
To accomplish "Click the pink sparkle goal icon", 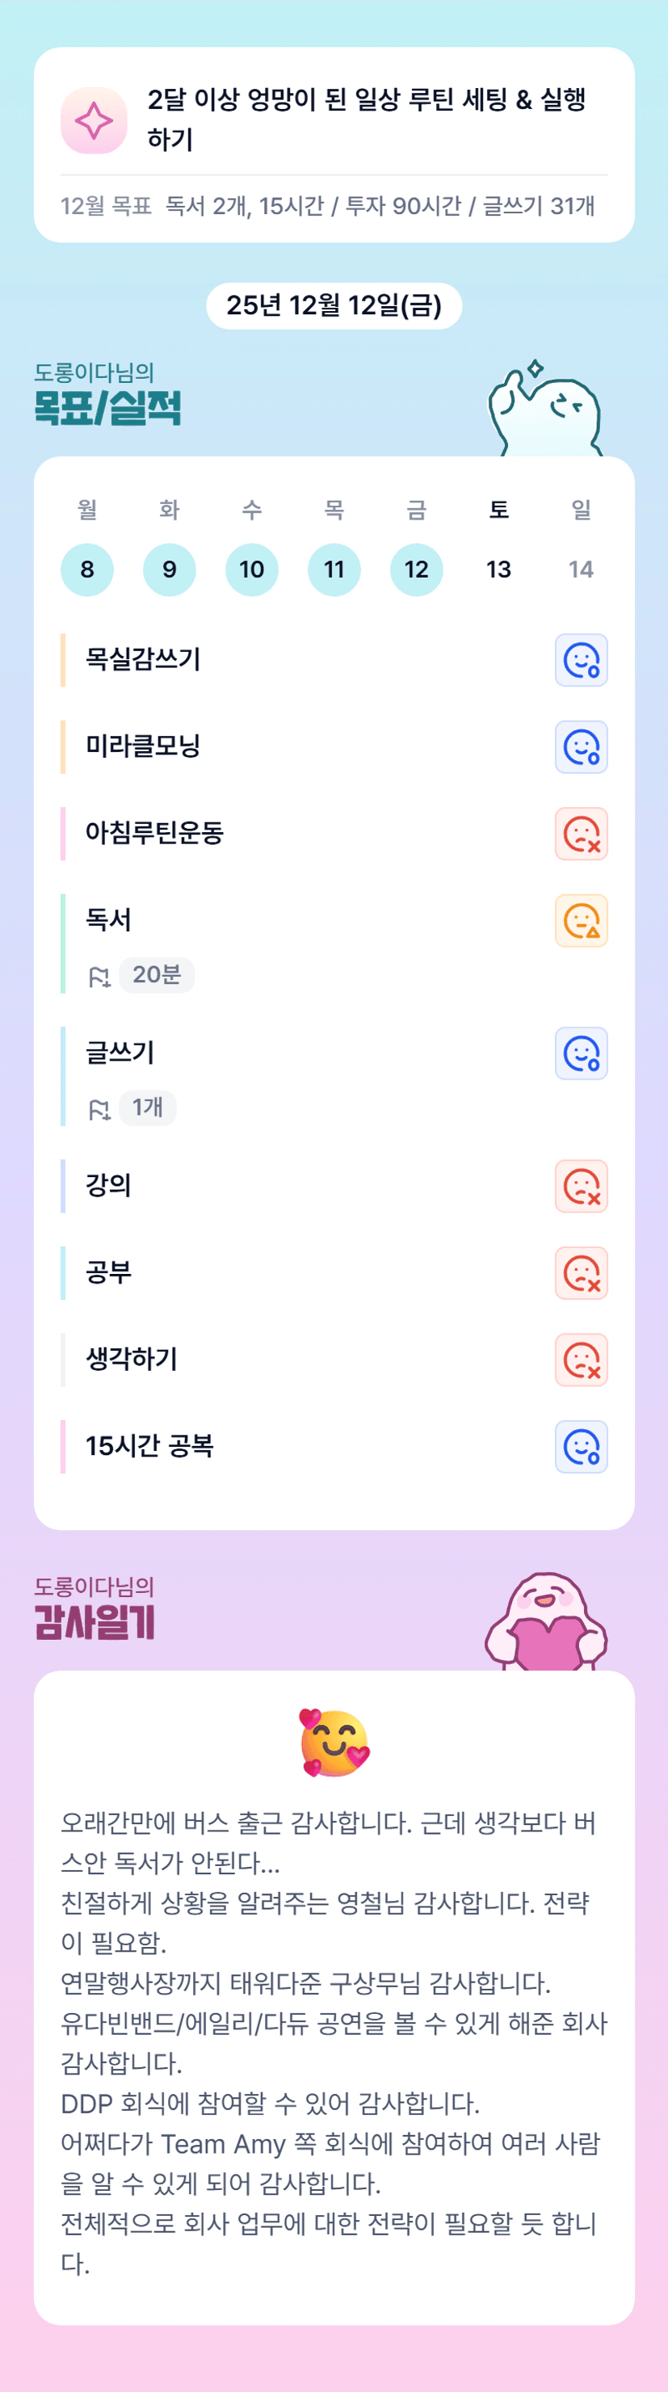I will pyautogui.click(x=94, y=120).
